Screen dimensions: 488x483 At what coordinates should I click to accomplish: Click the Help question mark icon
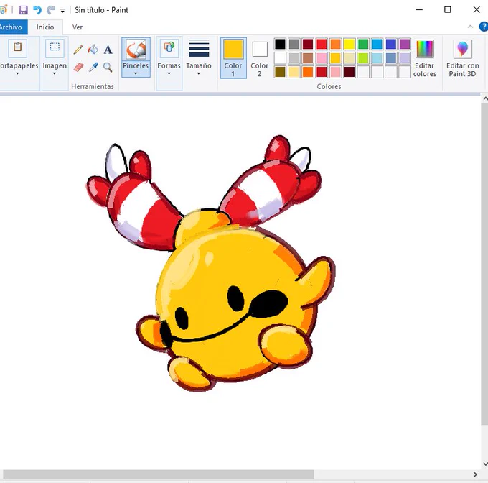click(x=483, y=27)
